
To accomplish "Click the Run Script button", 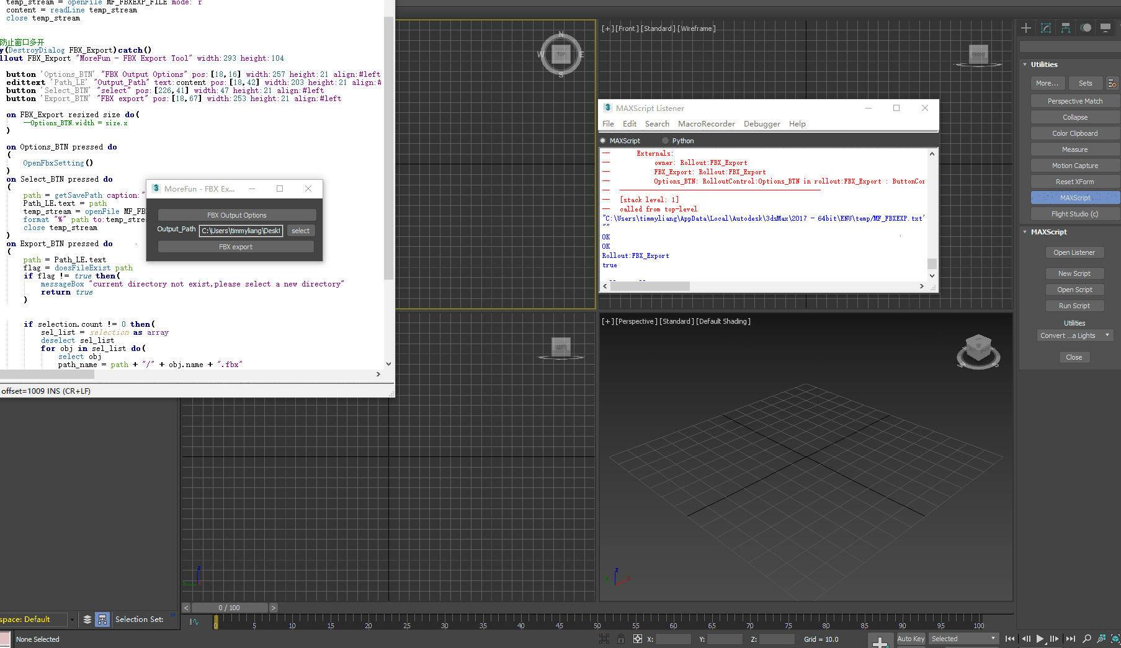I will 1074,306.
